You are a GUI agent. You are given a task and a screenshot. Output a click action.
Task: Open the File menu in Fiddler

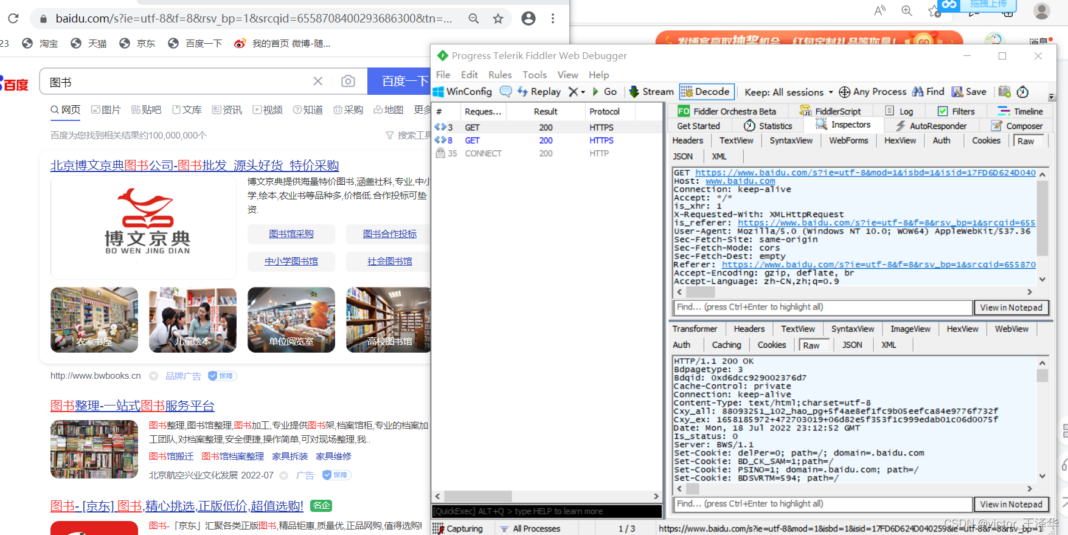point(443,75)
